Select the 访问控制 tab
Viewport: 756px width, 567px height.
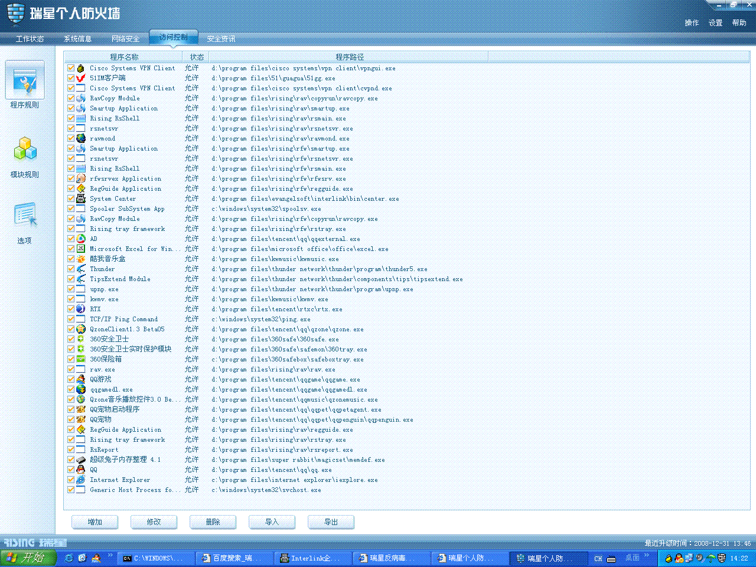[x=173, y=37]
